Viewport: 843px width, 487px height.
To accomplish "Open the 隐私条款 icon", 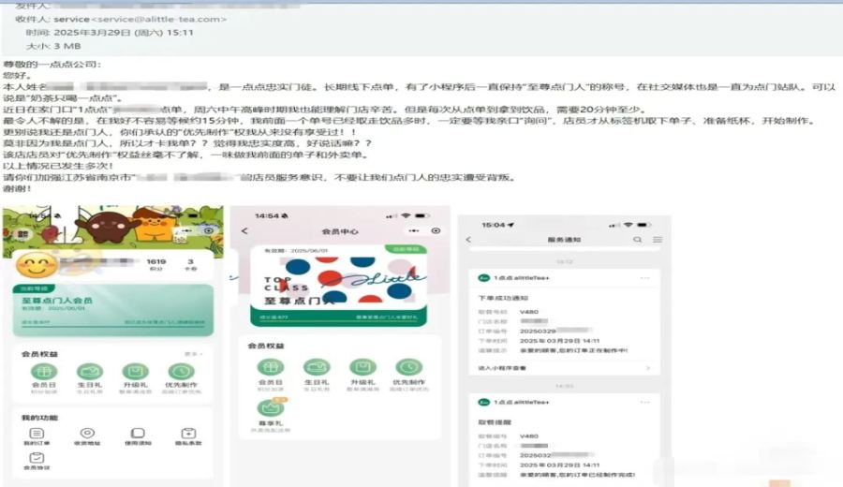I will click(x=188, y=434).
